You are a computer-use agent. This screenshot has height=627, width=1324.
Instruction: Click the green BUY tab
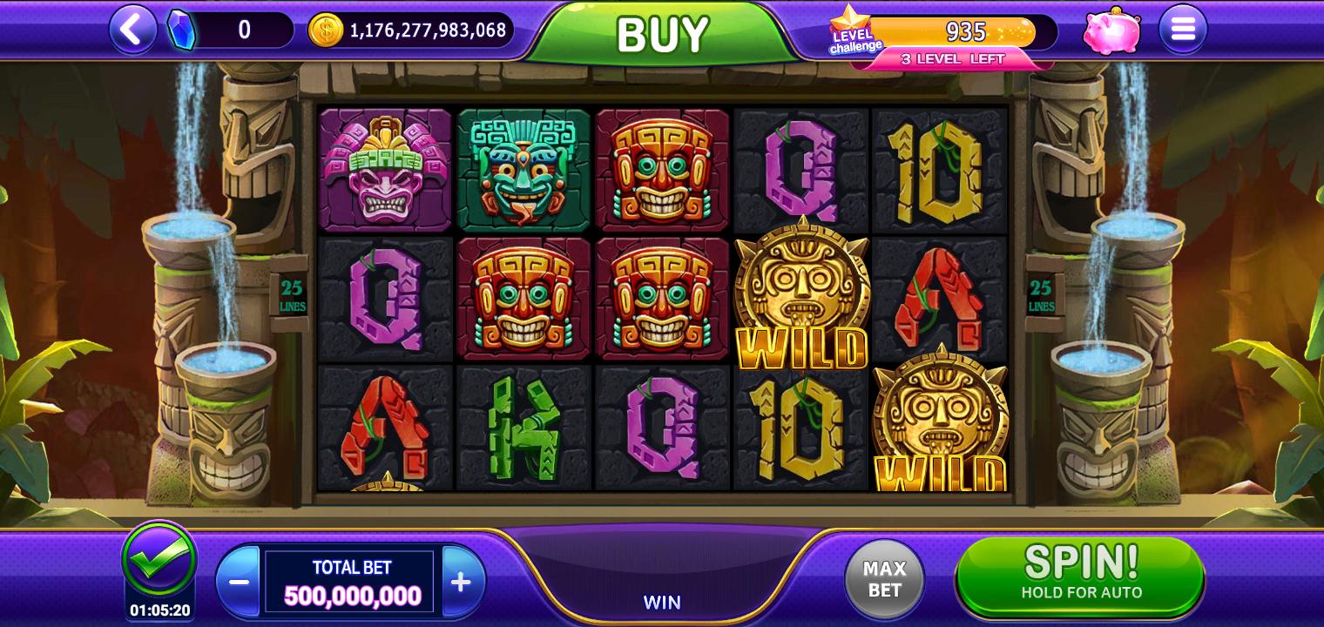pyautogui.click(x=662, y=34)
